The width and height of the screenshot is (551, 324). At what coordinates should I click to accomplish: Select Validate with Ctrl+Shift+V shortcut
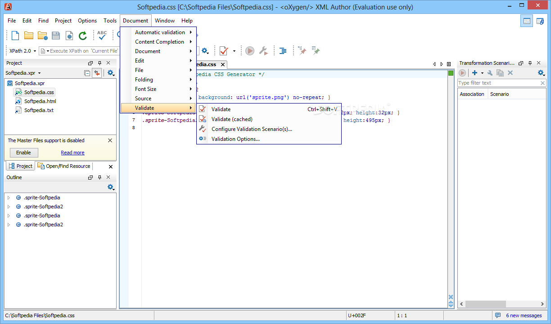tap(269, 109)
